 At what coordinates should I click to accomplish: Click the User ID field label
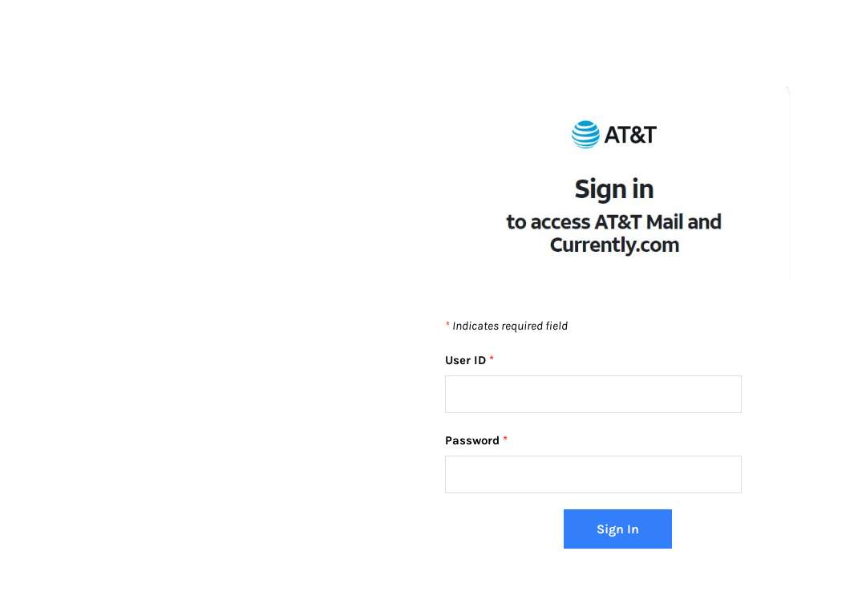tap(466, 361)
